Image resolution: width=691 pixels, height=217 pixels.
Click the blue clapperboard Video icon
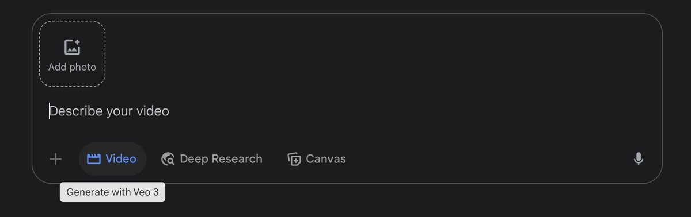(93, 159)
